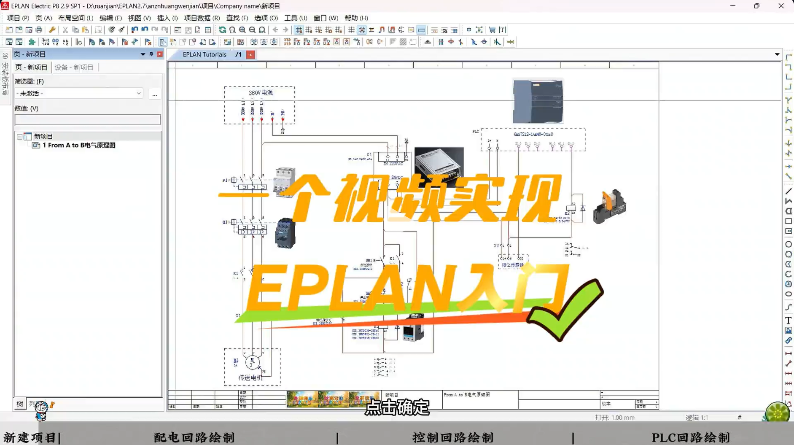Toggle Grid D snap size

tap(328, 30)
